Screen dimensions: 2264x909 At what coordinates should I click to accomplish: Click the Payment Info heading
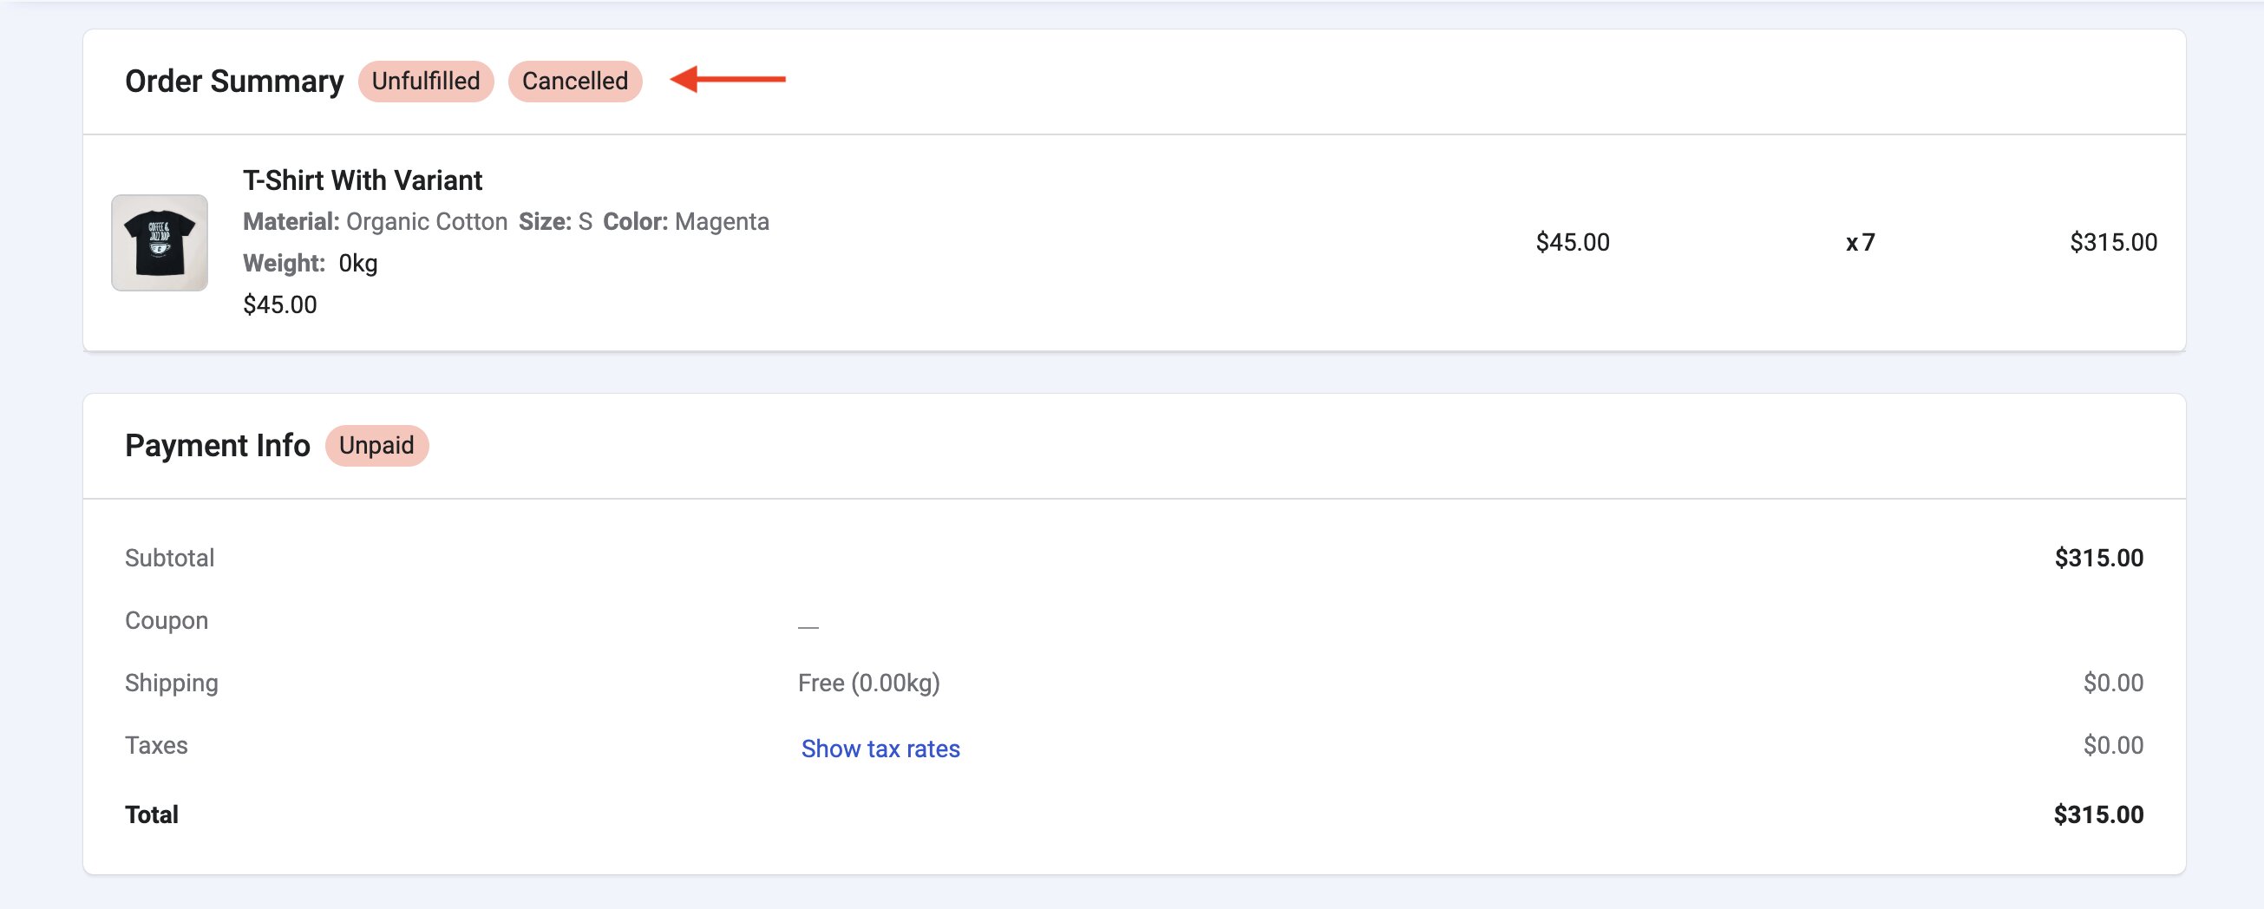pos(217,446)
